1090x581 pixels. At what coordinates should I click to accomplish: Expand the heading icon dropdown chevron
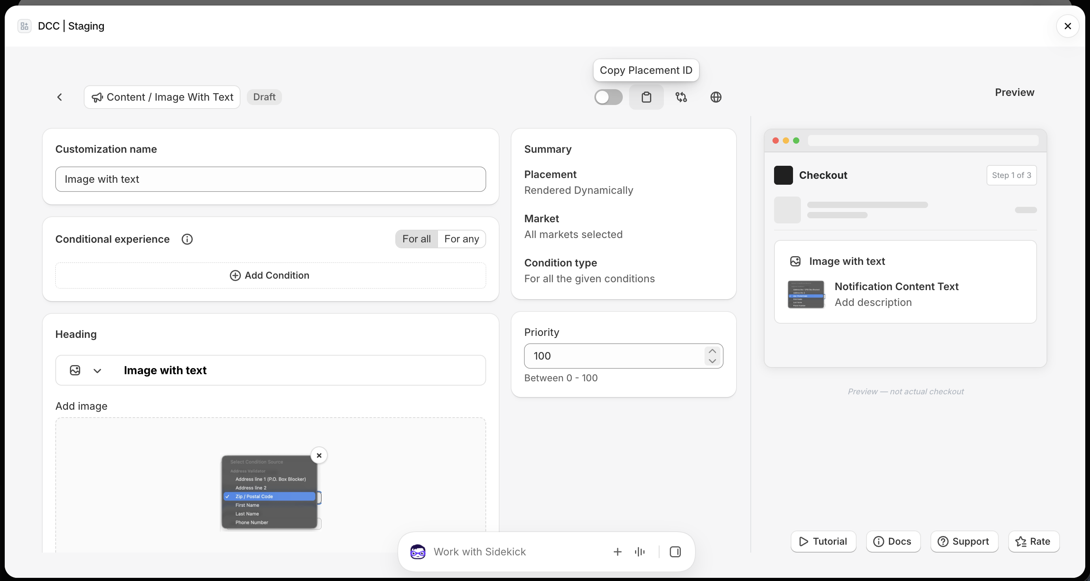[x=97, y=371]
